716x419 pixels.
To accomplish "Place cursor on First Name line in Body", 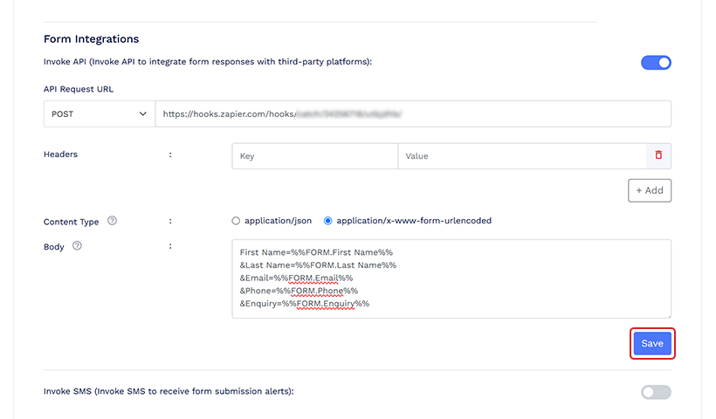I will point(316,252).
